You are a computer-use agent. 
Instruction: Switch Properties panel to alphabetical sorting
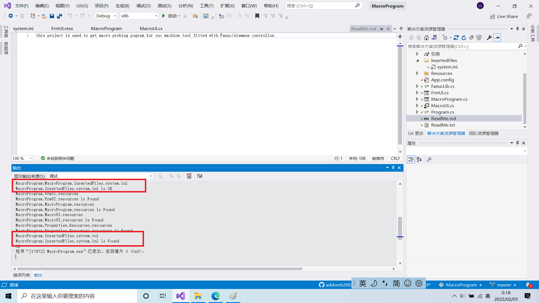click(x=419, y=159)
